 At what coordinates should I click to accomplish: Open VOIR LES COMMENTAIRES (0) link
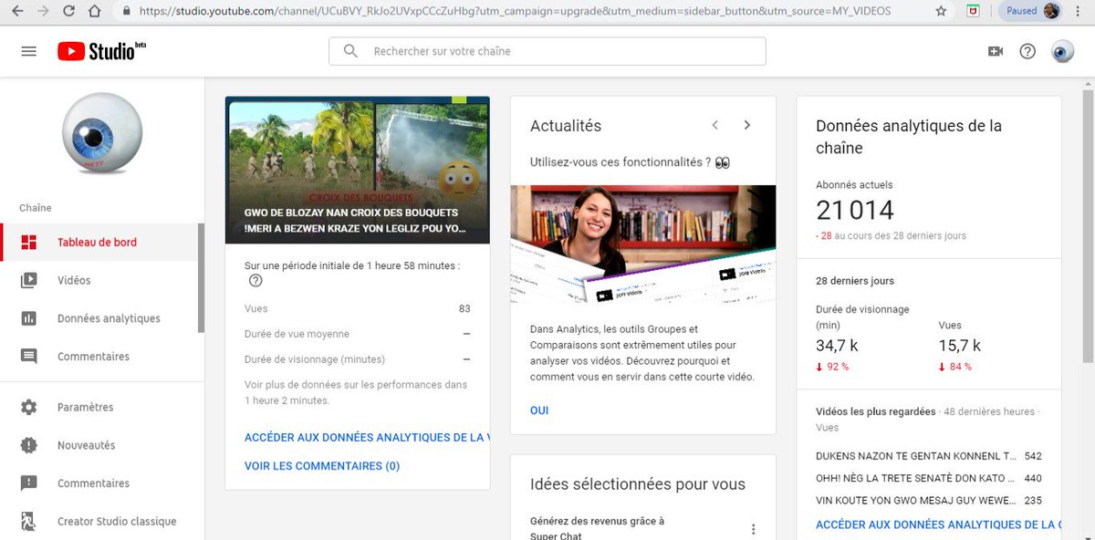pos(322,466)
